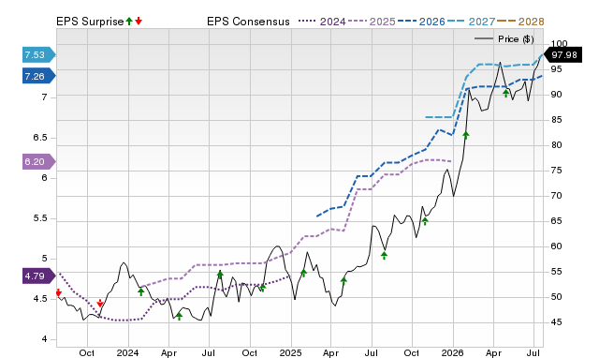Toggle the 2026 EPS consensus legend entry

(421, 22)
